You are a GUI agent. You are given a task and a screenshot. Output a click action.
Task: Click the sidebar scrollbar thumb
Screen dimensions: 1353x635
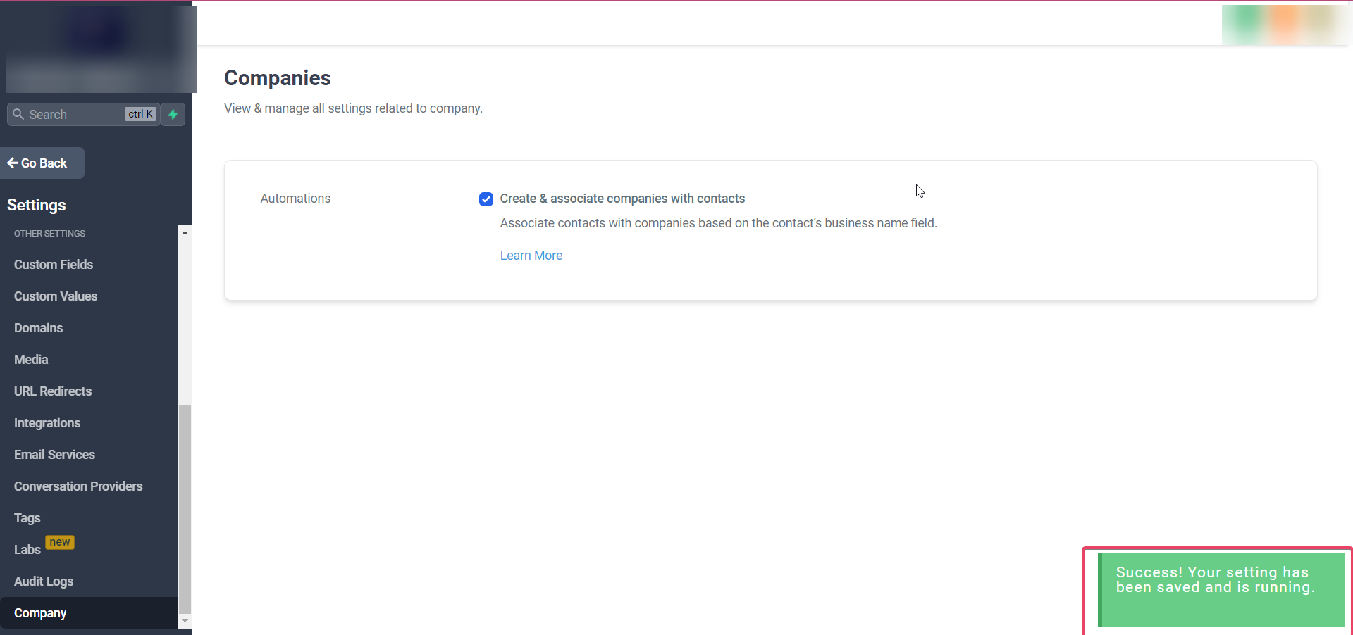pyautogui.click(x=185, y=508)
